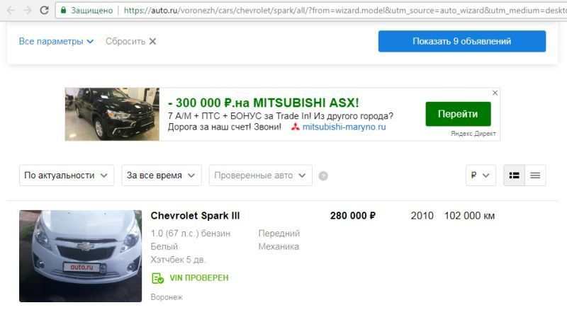Switch to compact lines view icon
The width and height of the screenshot is (567, 310).
pos(535,176)
